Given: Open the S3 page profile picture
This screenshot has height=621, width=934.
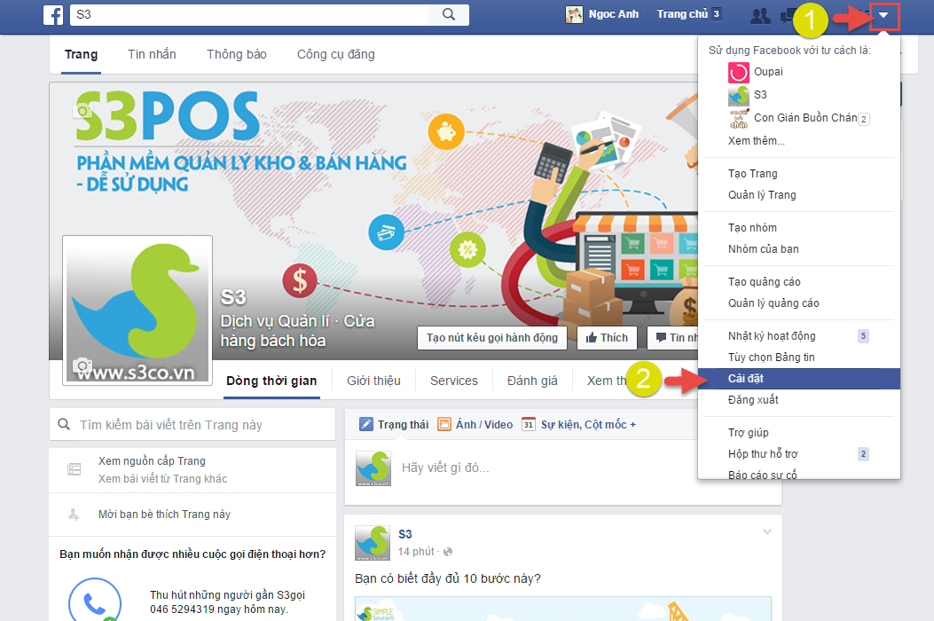Looking at the screenshot, I should [x=137, y=310].
